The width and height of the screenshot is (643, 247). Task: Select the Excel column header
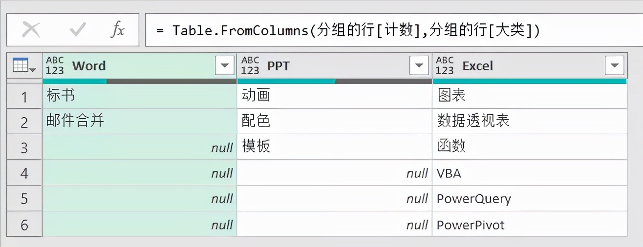pyautogui.click(x=528, y=65)
